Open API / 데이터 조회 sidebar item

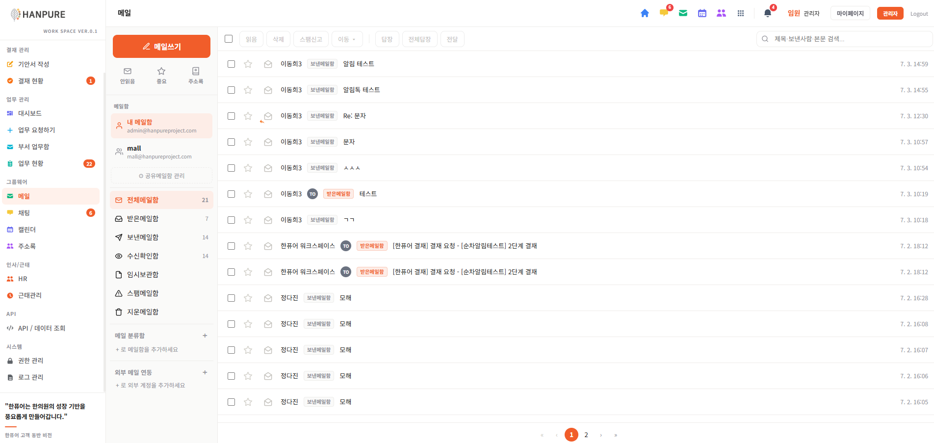[x=51, y=328]
